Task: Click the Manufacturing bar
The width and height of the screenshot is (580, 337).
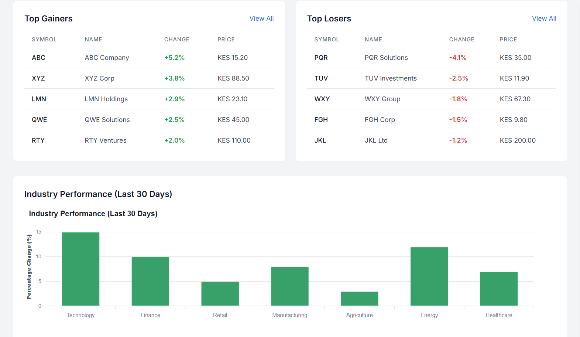Action: click(289, 286)
